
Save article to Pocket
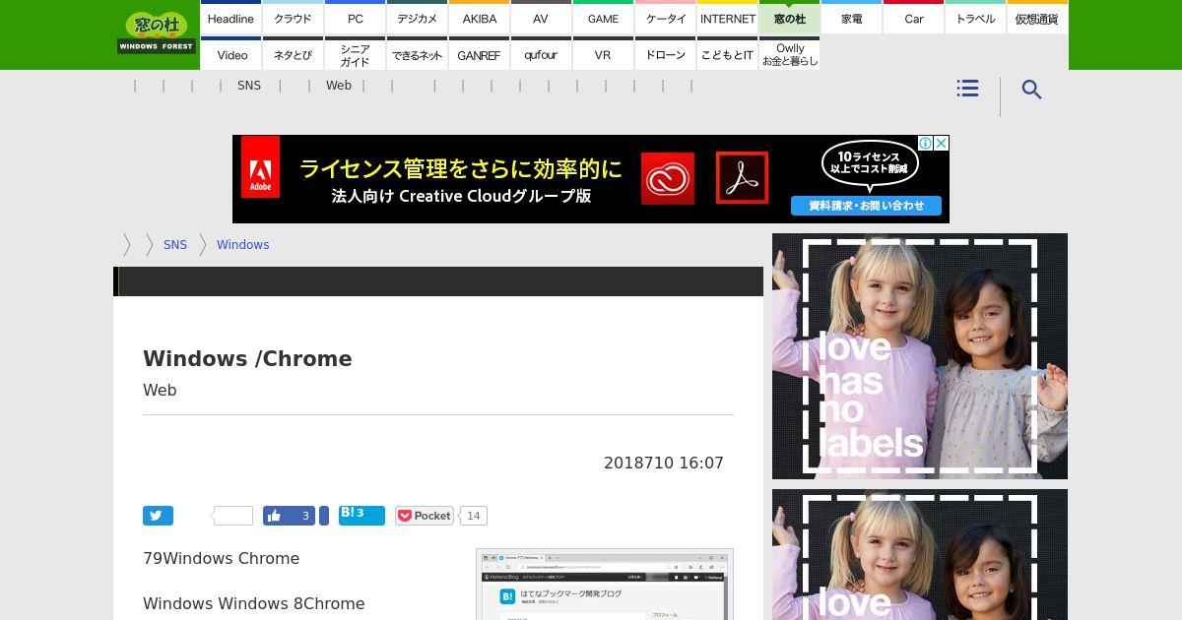[x=424, y=516]
